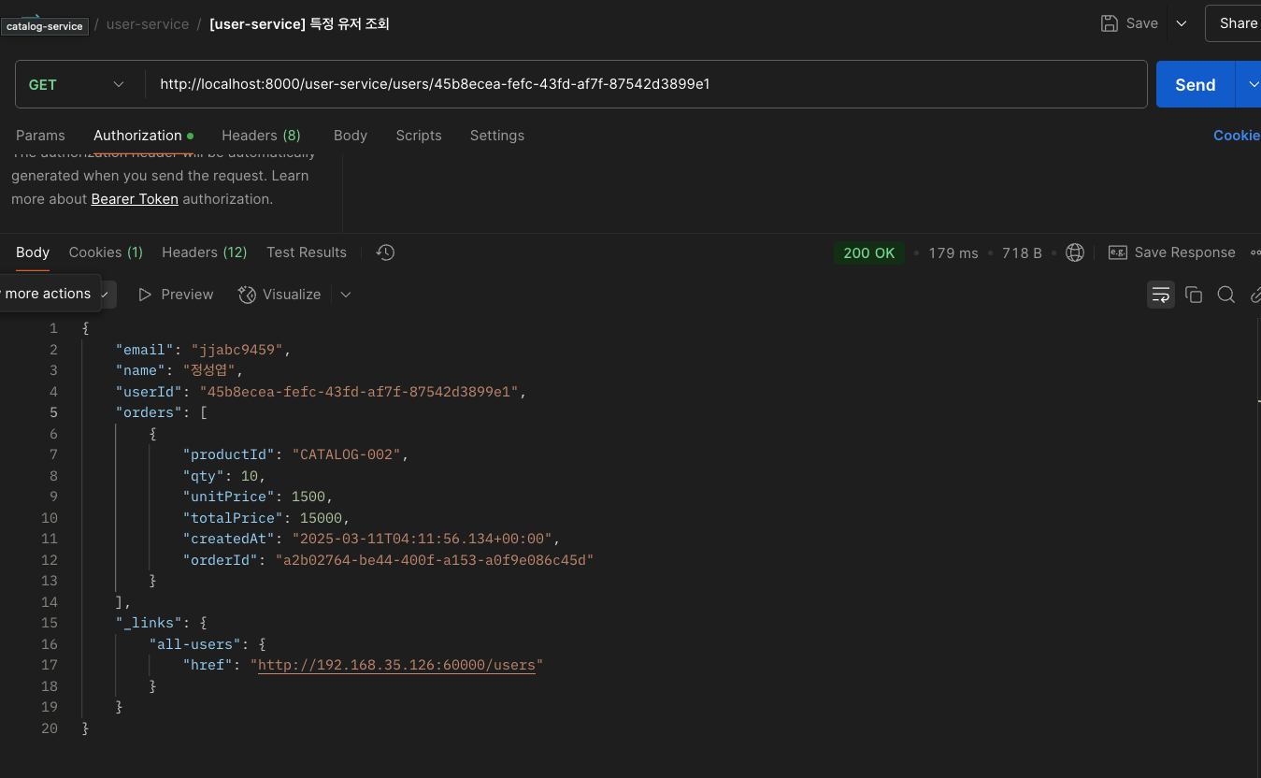Toggle the wrap lines icon
The image size is (1261, 778).
pos(1161,295)
